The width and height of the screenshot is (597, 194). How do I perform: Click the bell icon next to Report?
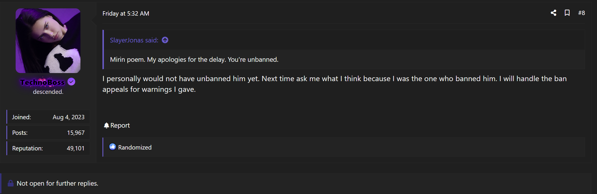(106, 125)
